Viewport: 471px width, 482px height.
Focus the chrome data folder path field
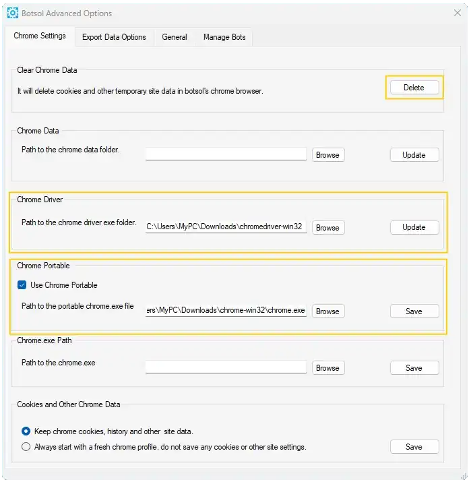pyautogui.click(x=226, y=154)
